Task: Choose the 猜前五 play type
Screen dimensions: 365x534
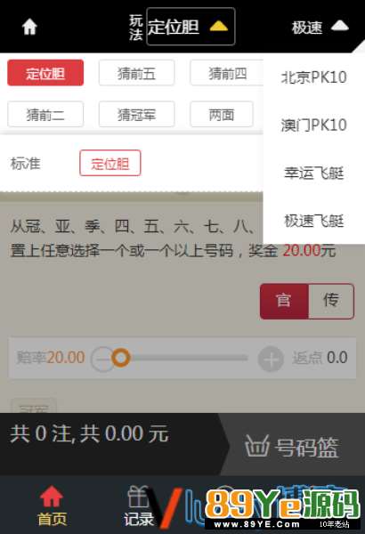Action: click(137, 73)
